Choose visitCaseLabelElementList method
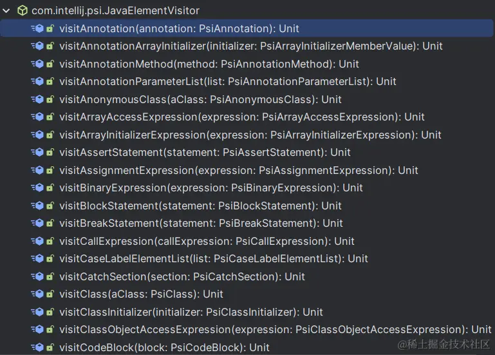Screen dimensions: 495x355 coord(247,258)
